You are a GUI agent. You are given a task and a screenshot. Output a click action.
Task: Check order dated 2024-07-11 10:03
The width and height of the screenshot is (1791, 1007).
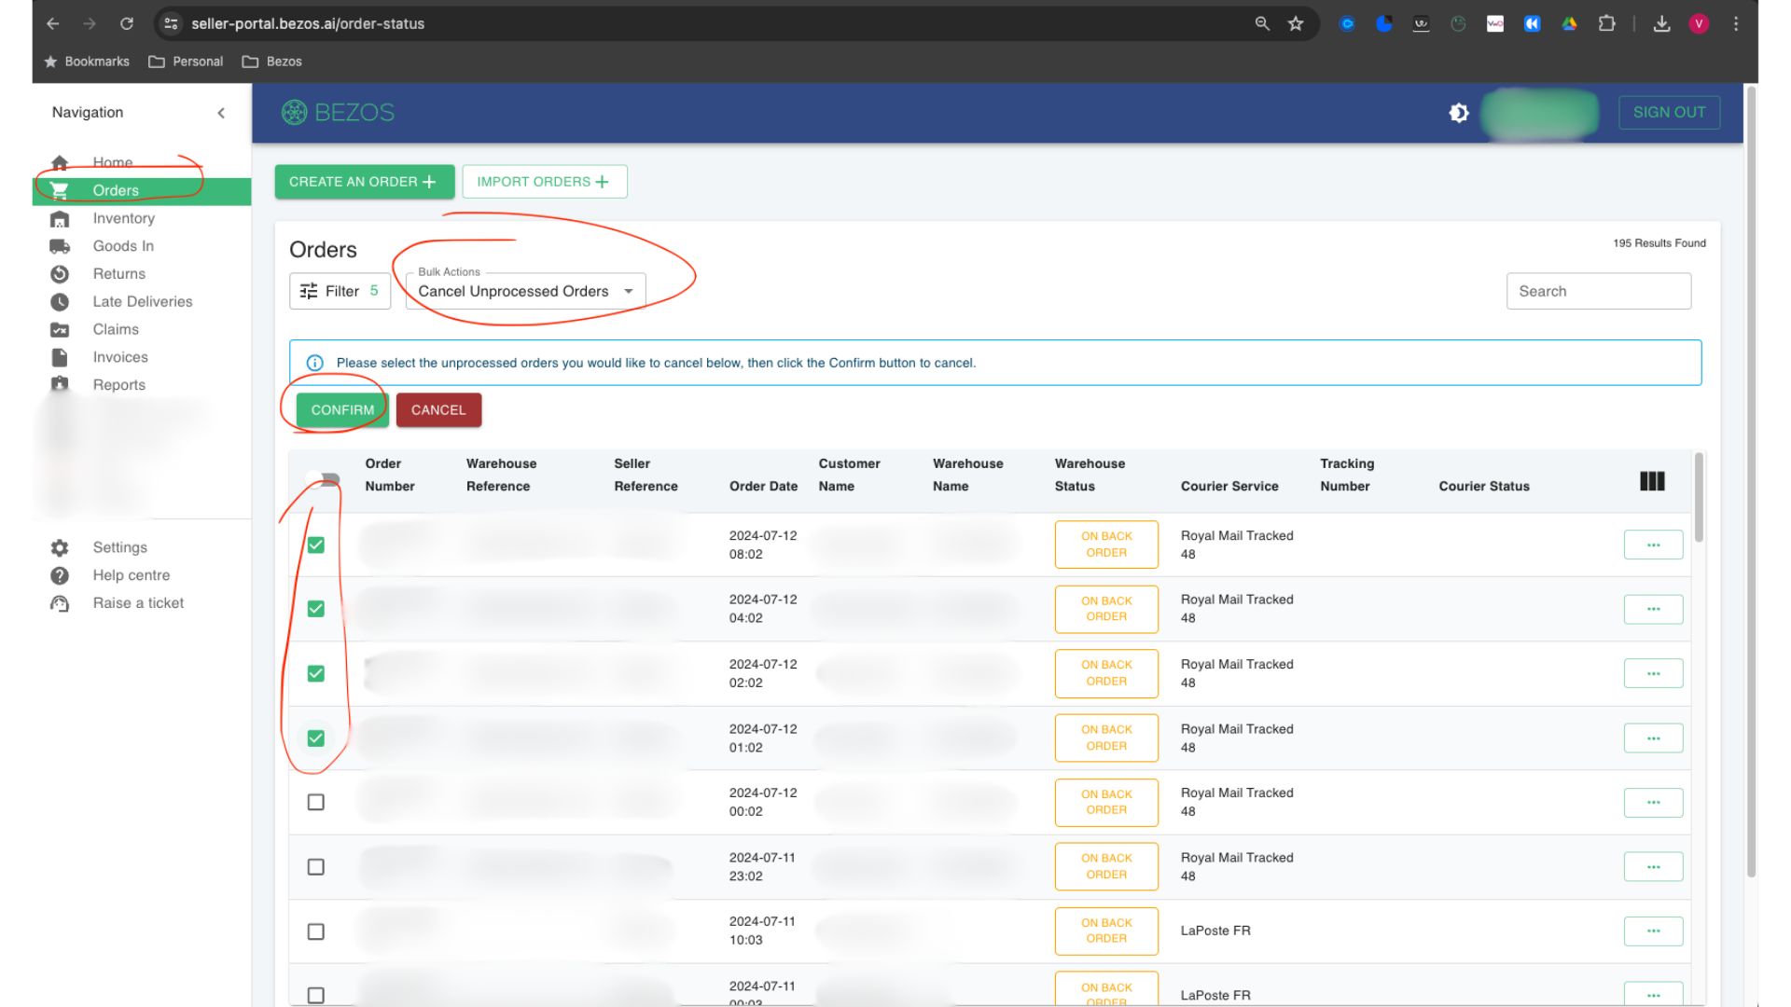pyautogui.click(x=316, y=931)
